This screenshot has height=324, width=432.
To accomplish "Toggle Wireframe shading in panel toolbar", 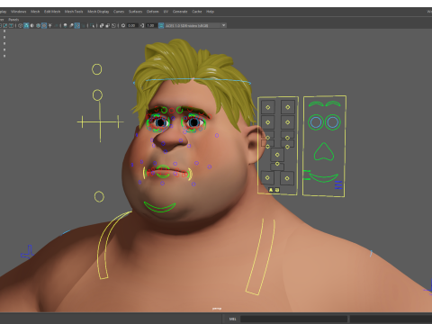I will point(20,25).
